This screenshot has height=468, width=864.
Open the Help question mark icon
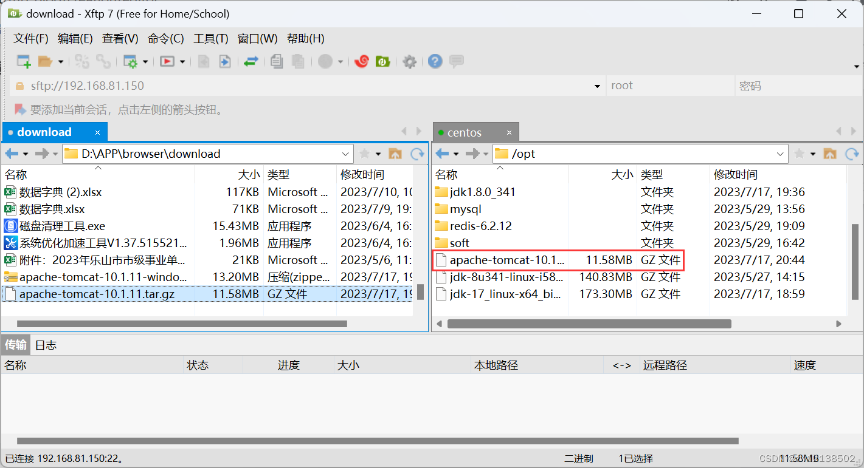[435, 61]
